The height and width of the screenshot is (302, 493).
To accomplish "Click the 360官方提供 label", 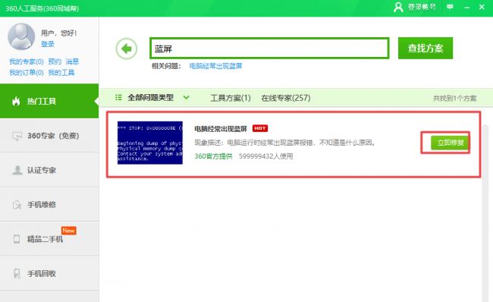I will [x=213, y=156].
